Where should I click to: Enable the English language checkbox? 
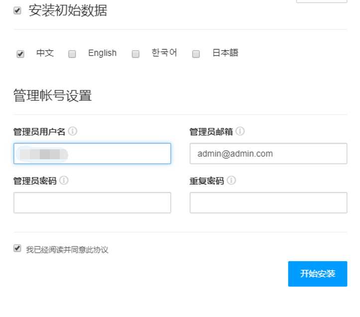tap(72, 54)
